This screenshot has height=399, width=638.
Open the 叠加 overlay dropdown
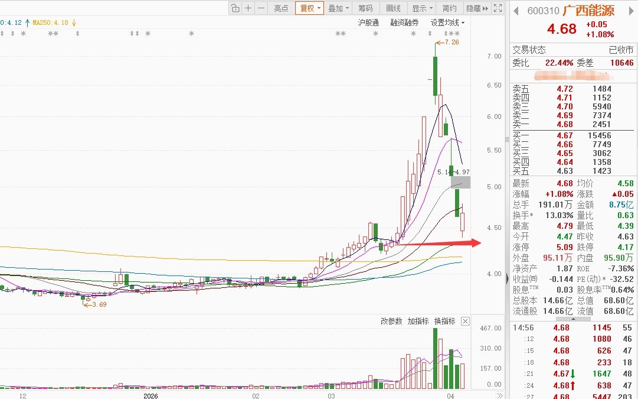tap(339, 8)
